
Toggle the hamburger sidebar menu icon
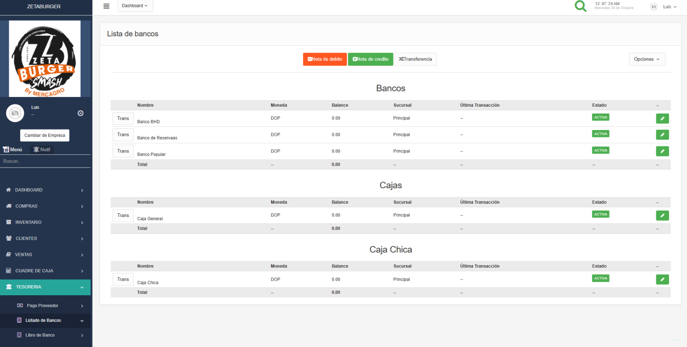pyautogui.click(x=106, y=6)
